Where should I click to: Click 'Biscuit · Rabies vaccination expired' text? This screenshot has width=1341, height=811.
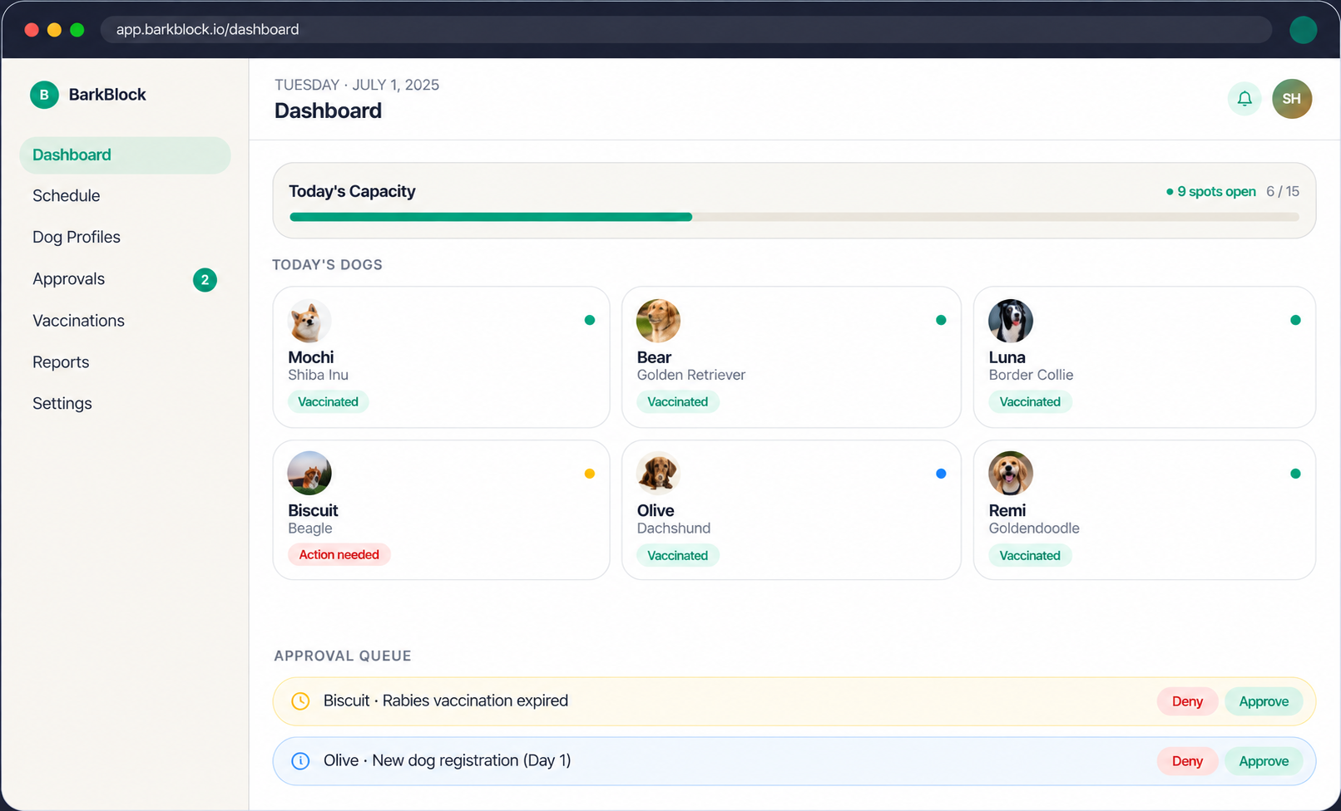point(446,701)
